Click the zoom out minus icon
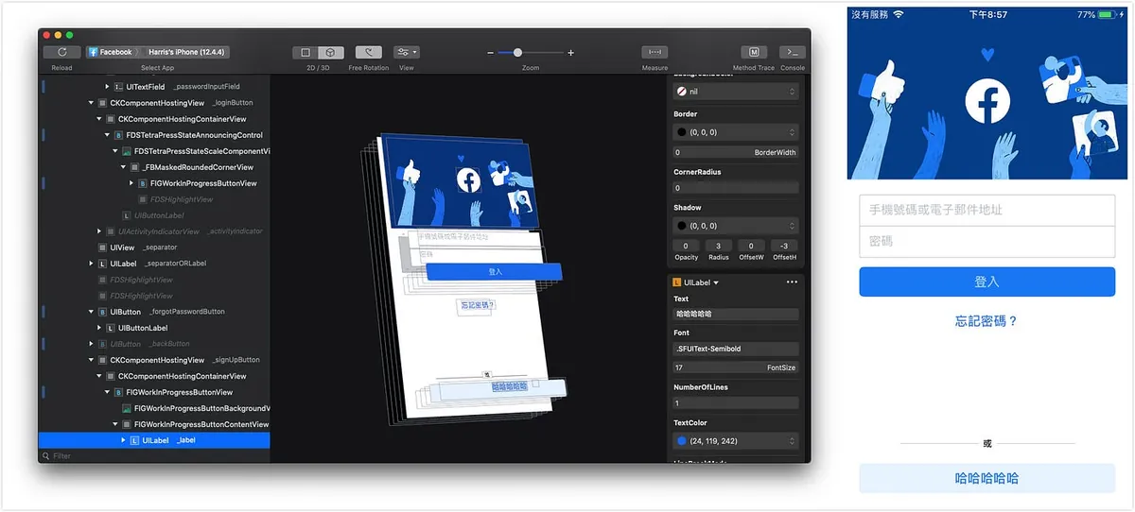The width and height of the screenshot is (1135, 512). [x=490, y=53]
